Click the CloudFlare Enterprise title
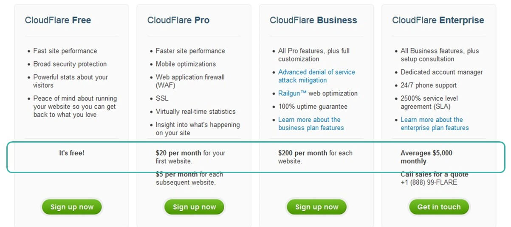 438,20
